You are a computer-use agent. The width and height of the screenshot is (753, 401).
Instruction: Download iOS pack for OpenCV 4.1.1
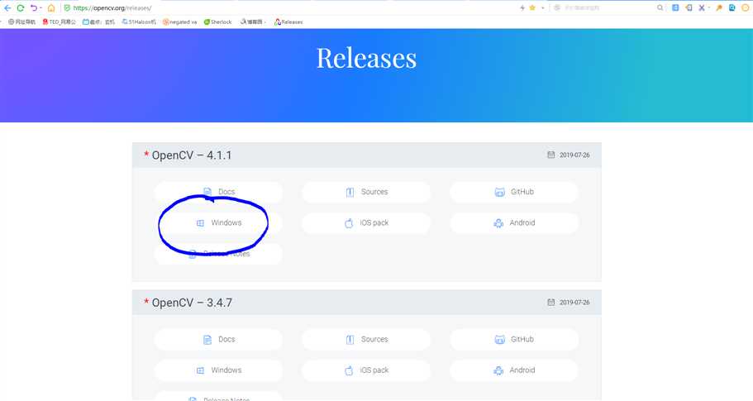point(366,223)
